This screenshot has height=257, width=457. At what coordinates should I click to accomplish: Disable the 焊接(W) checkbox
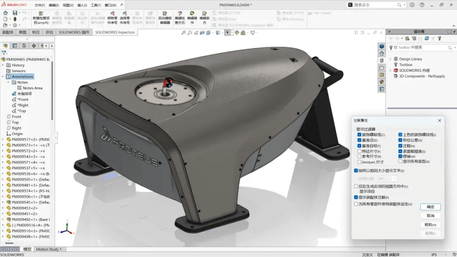pyautogui.click(x=400, y=156)
